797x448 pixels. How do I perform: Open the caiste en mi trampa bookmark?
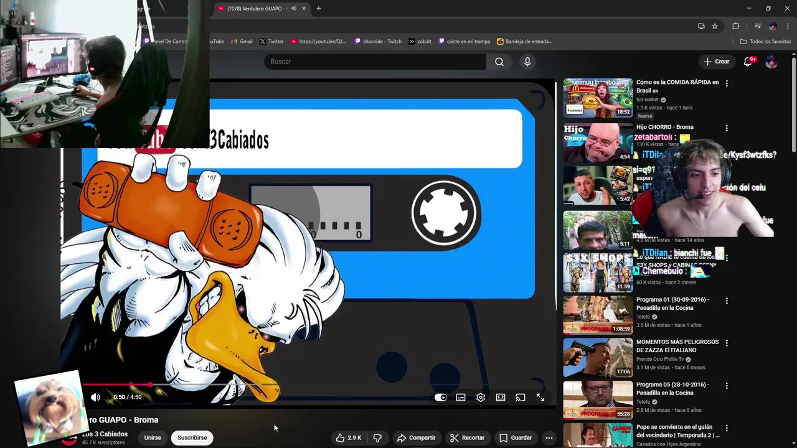click(x=465, y=41)
